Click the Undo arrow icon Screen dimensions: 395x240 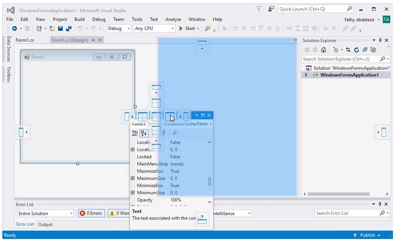[80, 28]
